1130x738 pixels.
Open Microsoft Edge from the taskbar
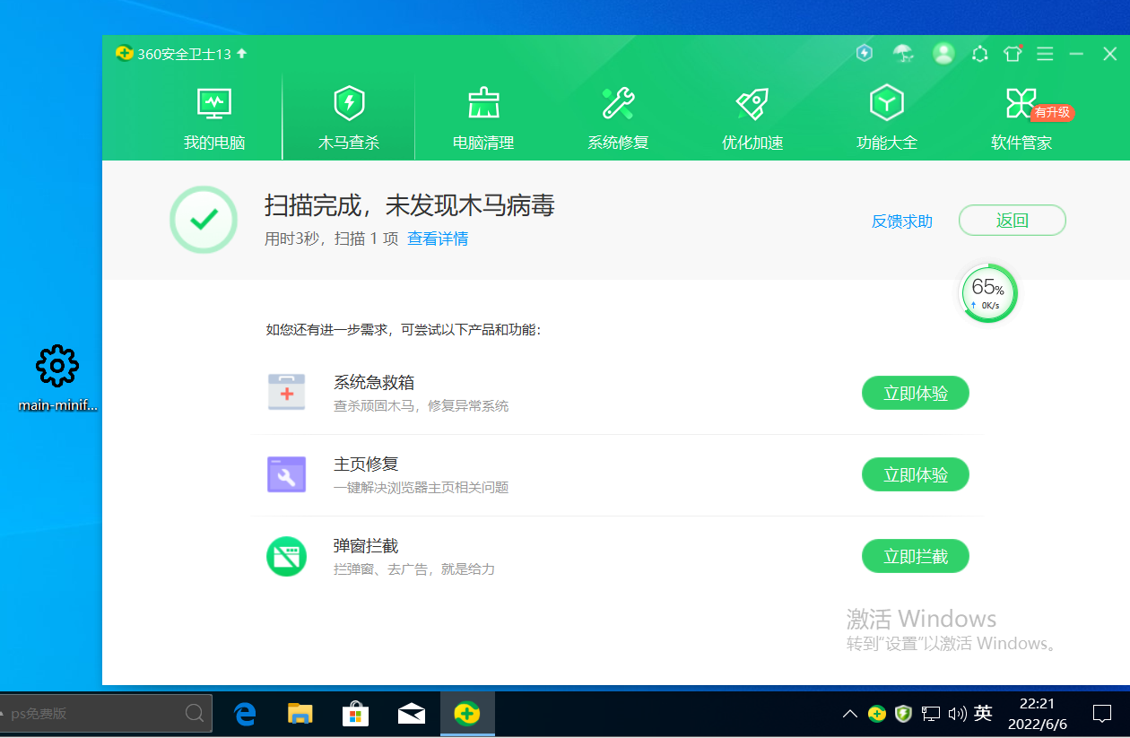point(245,714)
